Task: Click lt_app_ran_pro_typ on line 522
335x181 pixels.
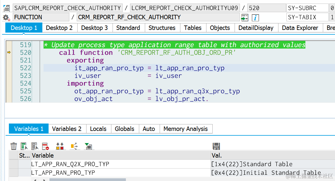Action: tap(190, 68)
